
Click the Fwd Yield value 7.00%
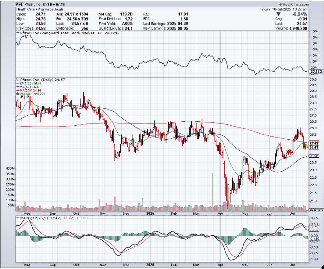coord(127,24)
